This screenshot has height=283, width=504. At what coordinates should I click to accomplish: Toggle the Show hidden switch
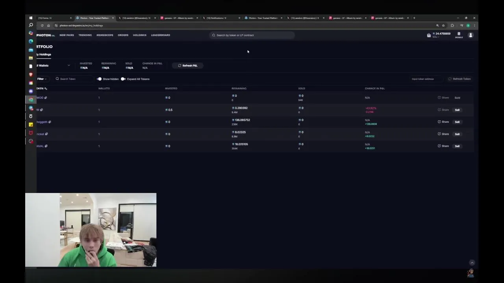(99, 79)
